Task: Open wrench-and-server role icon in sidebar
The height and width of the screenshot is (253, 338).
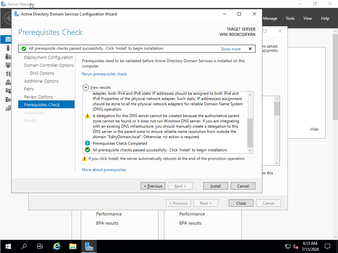Action: click(8, 74)
